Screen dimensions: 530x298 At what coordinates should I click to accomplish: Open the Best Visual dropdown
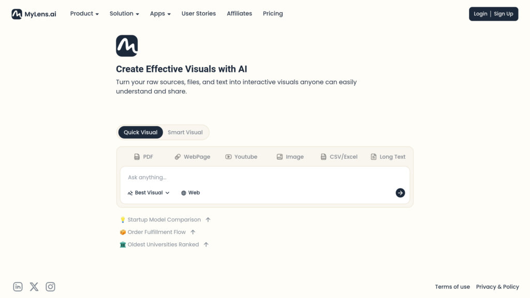pos(149,192)
